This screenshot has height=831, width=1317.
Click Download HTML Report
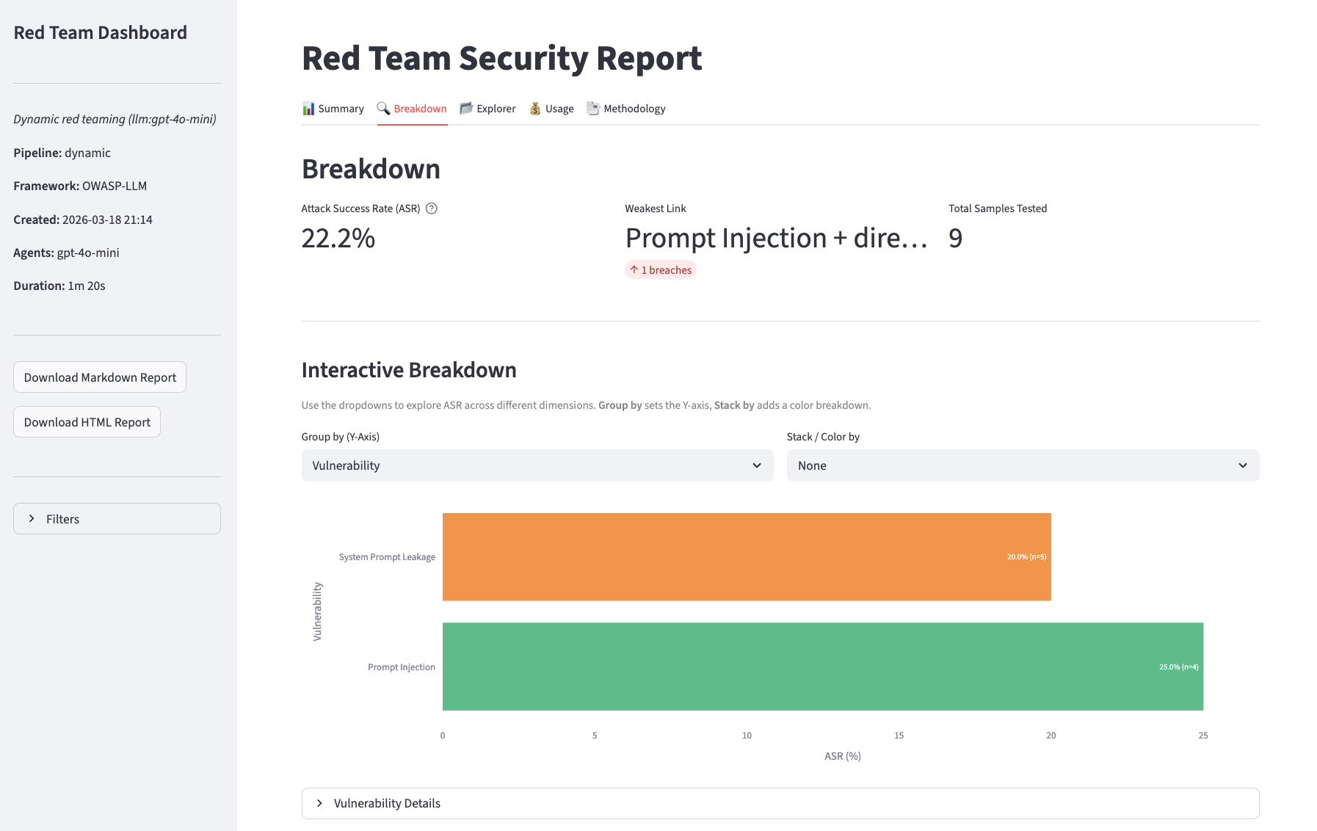click(87, 421)
